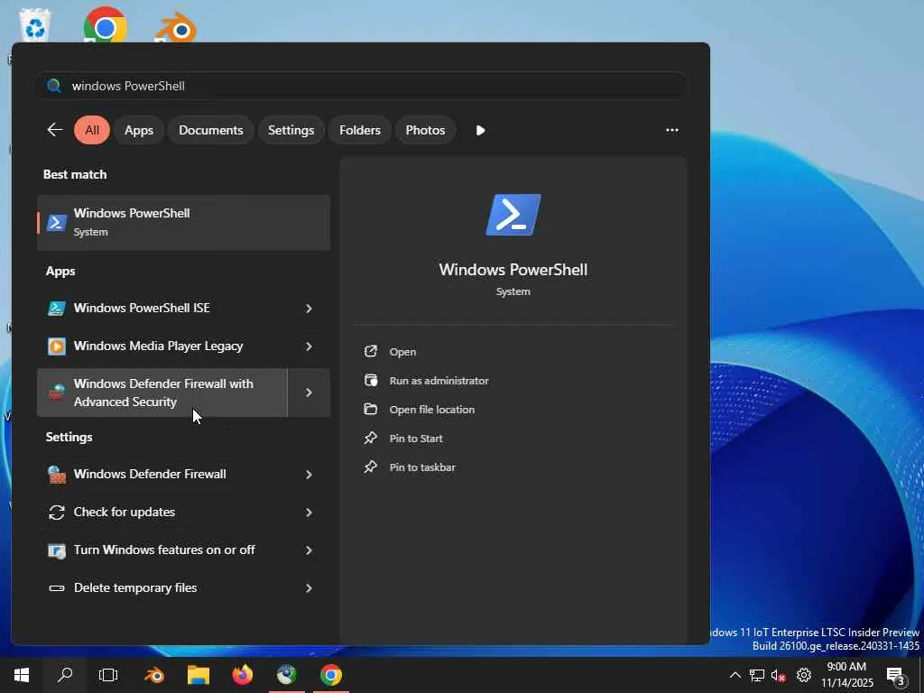
Task: Click Turn Windows features icon
Action: 57,550
